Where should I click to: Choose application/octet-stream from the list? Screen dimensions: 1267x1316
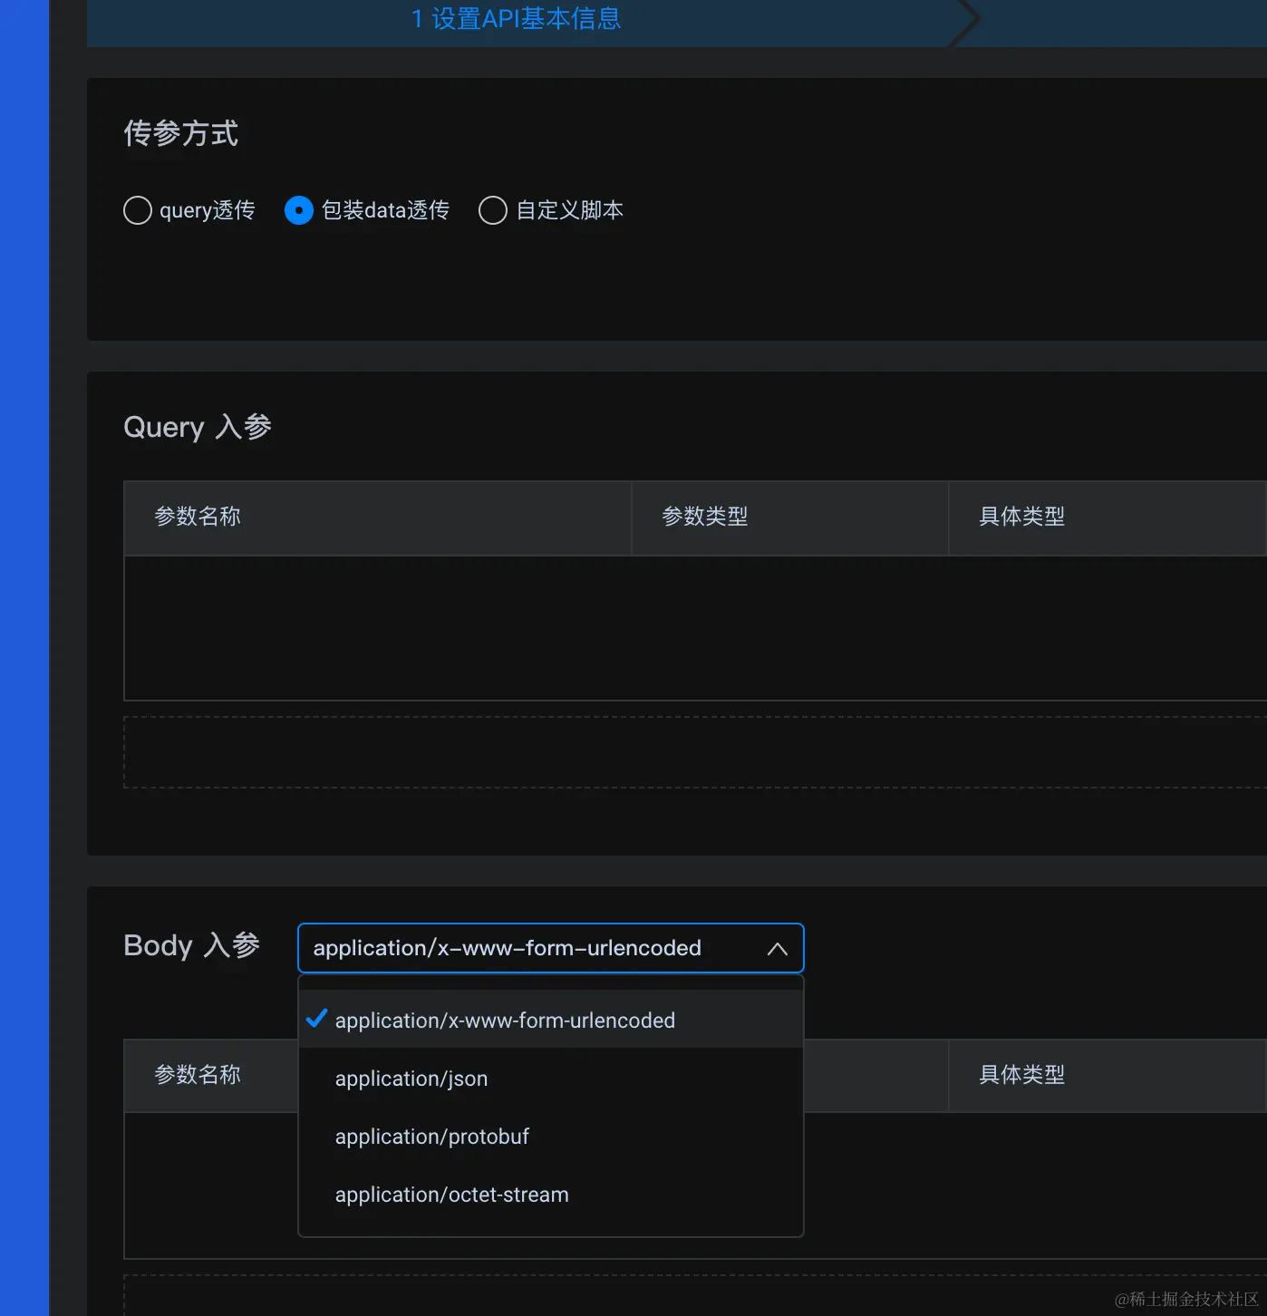tap(551, 1194)
